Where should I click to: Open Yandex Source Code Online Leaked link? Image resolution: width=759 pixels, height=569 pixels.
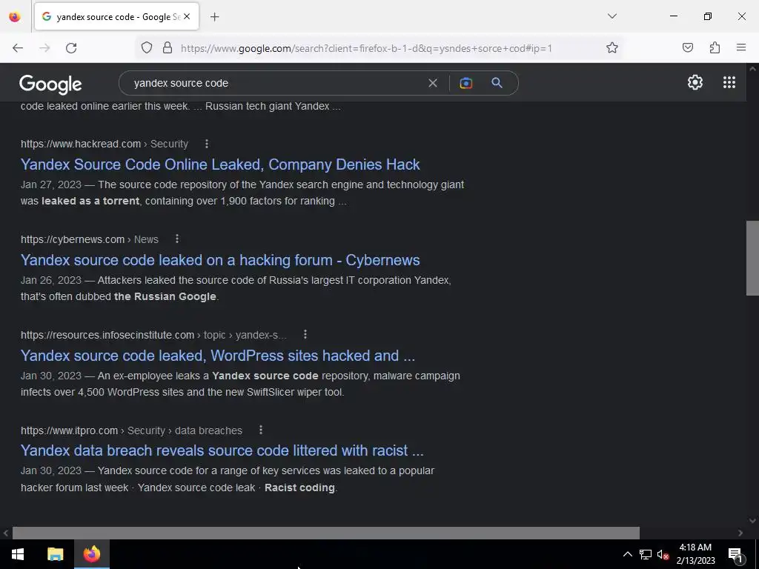pos(220,164)
